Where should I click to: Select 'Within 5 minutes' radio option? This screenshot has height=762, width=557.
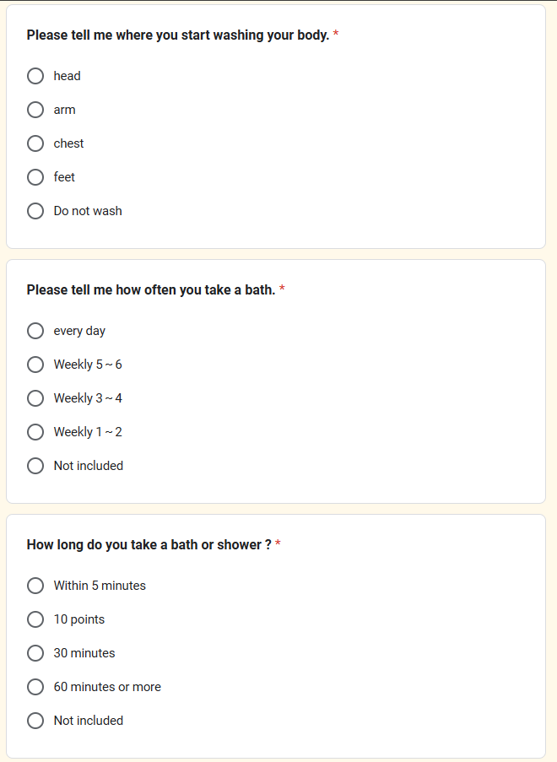(35, 586)
